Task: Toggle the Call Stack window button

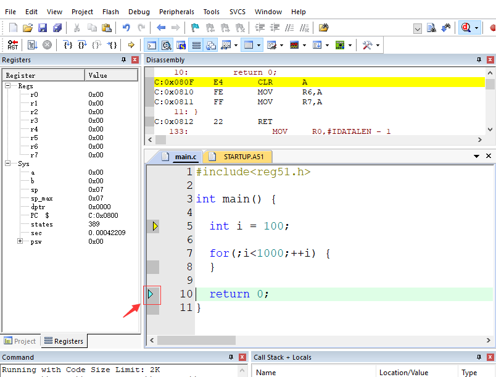Action: point(210,45)
